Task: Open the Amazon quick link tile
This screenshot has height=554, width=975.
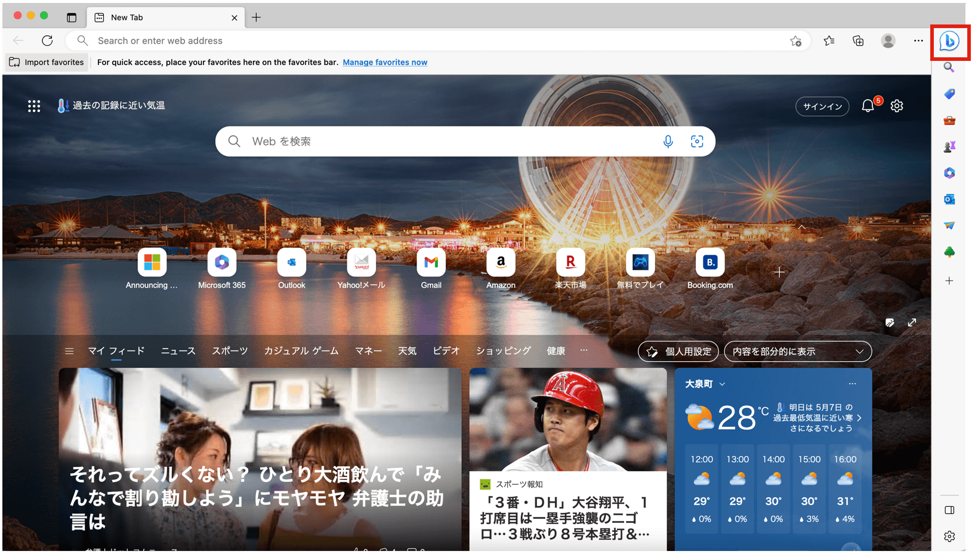Action: tap(501, 269)
